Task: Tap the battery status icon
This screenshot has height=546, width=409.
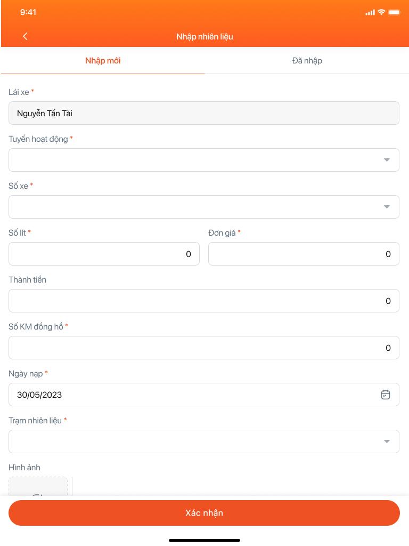Action: (x=395, y=12)
